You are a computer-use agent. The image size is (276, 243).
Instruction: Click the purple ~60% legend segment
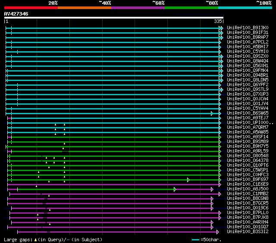[138, 7]
